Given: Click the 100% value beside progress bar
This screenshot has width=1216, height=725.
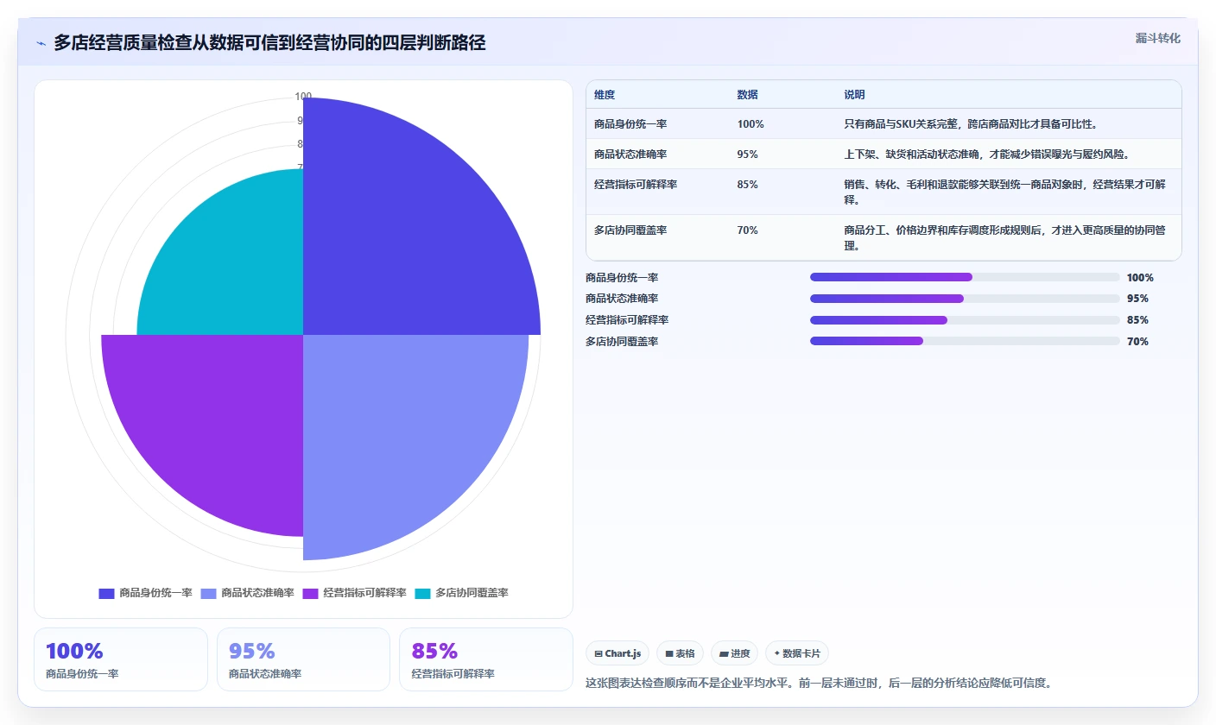Looking at the screenshot, I should click(x=1140, y=278).
